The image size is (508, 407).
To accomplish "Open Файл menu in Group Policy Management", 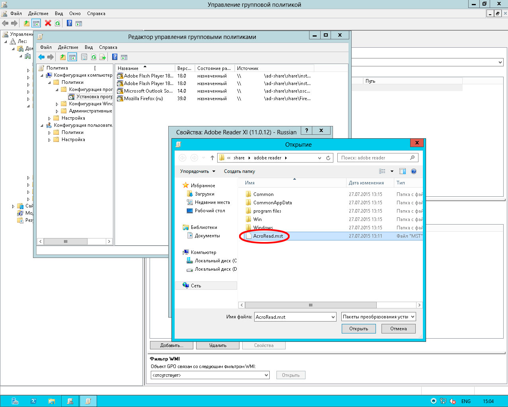I will 16,14.
